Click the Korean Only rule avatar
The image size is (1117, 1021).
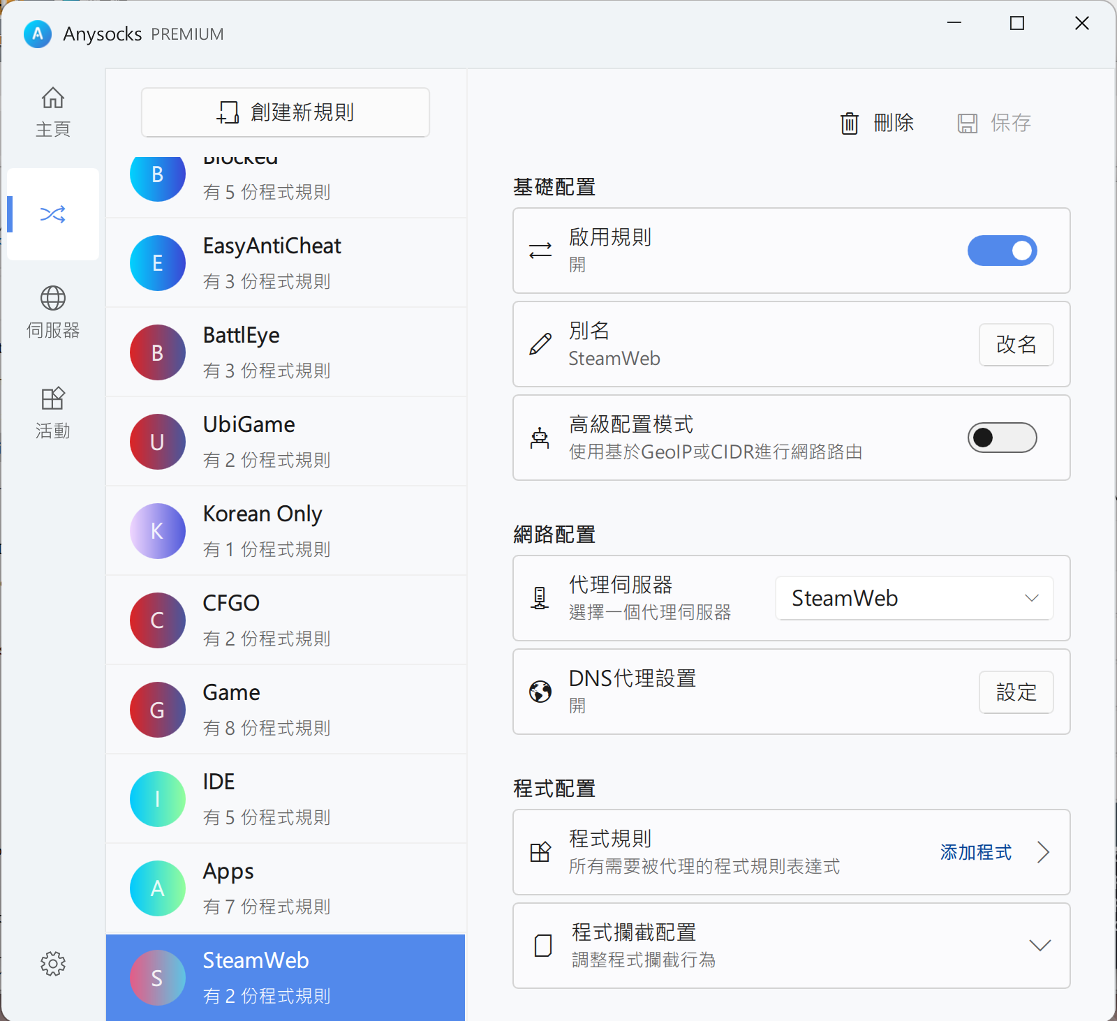pos(158,531)
